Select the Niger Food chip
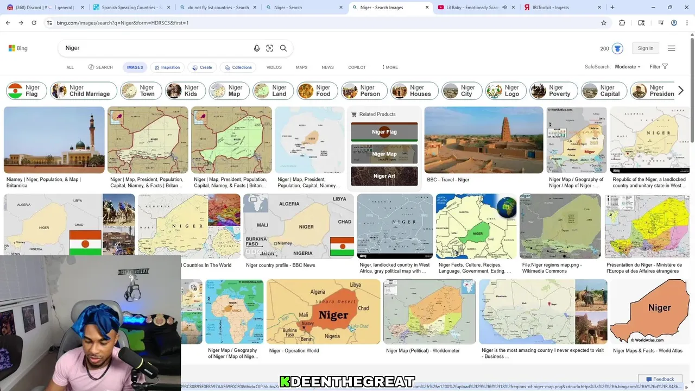The height and width of the screenshot is (391, 695). point(317,91)
